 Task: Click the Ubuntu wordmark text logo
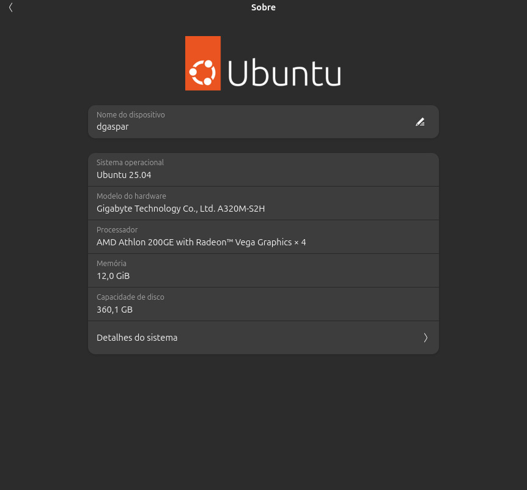[x=284, y=73]
